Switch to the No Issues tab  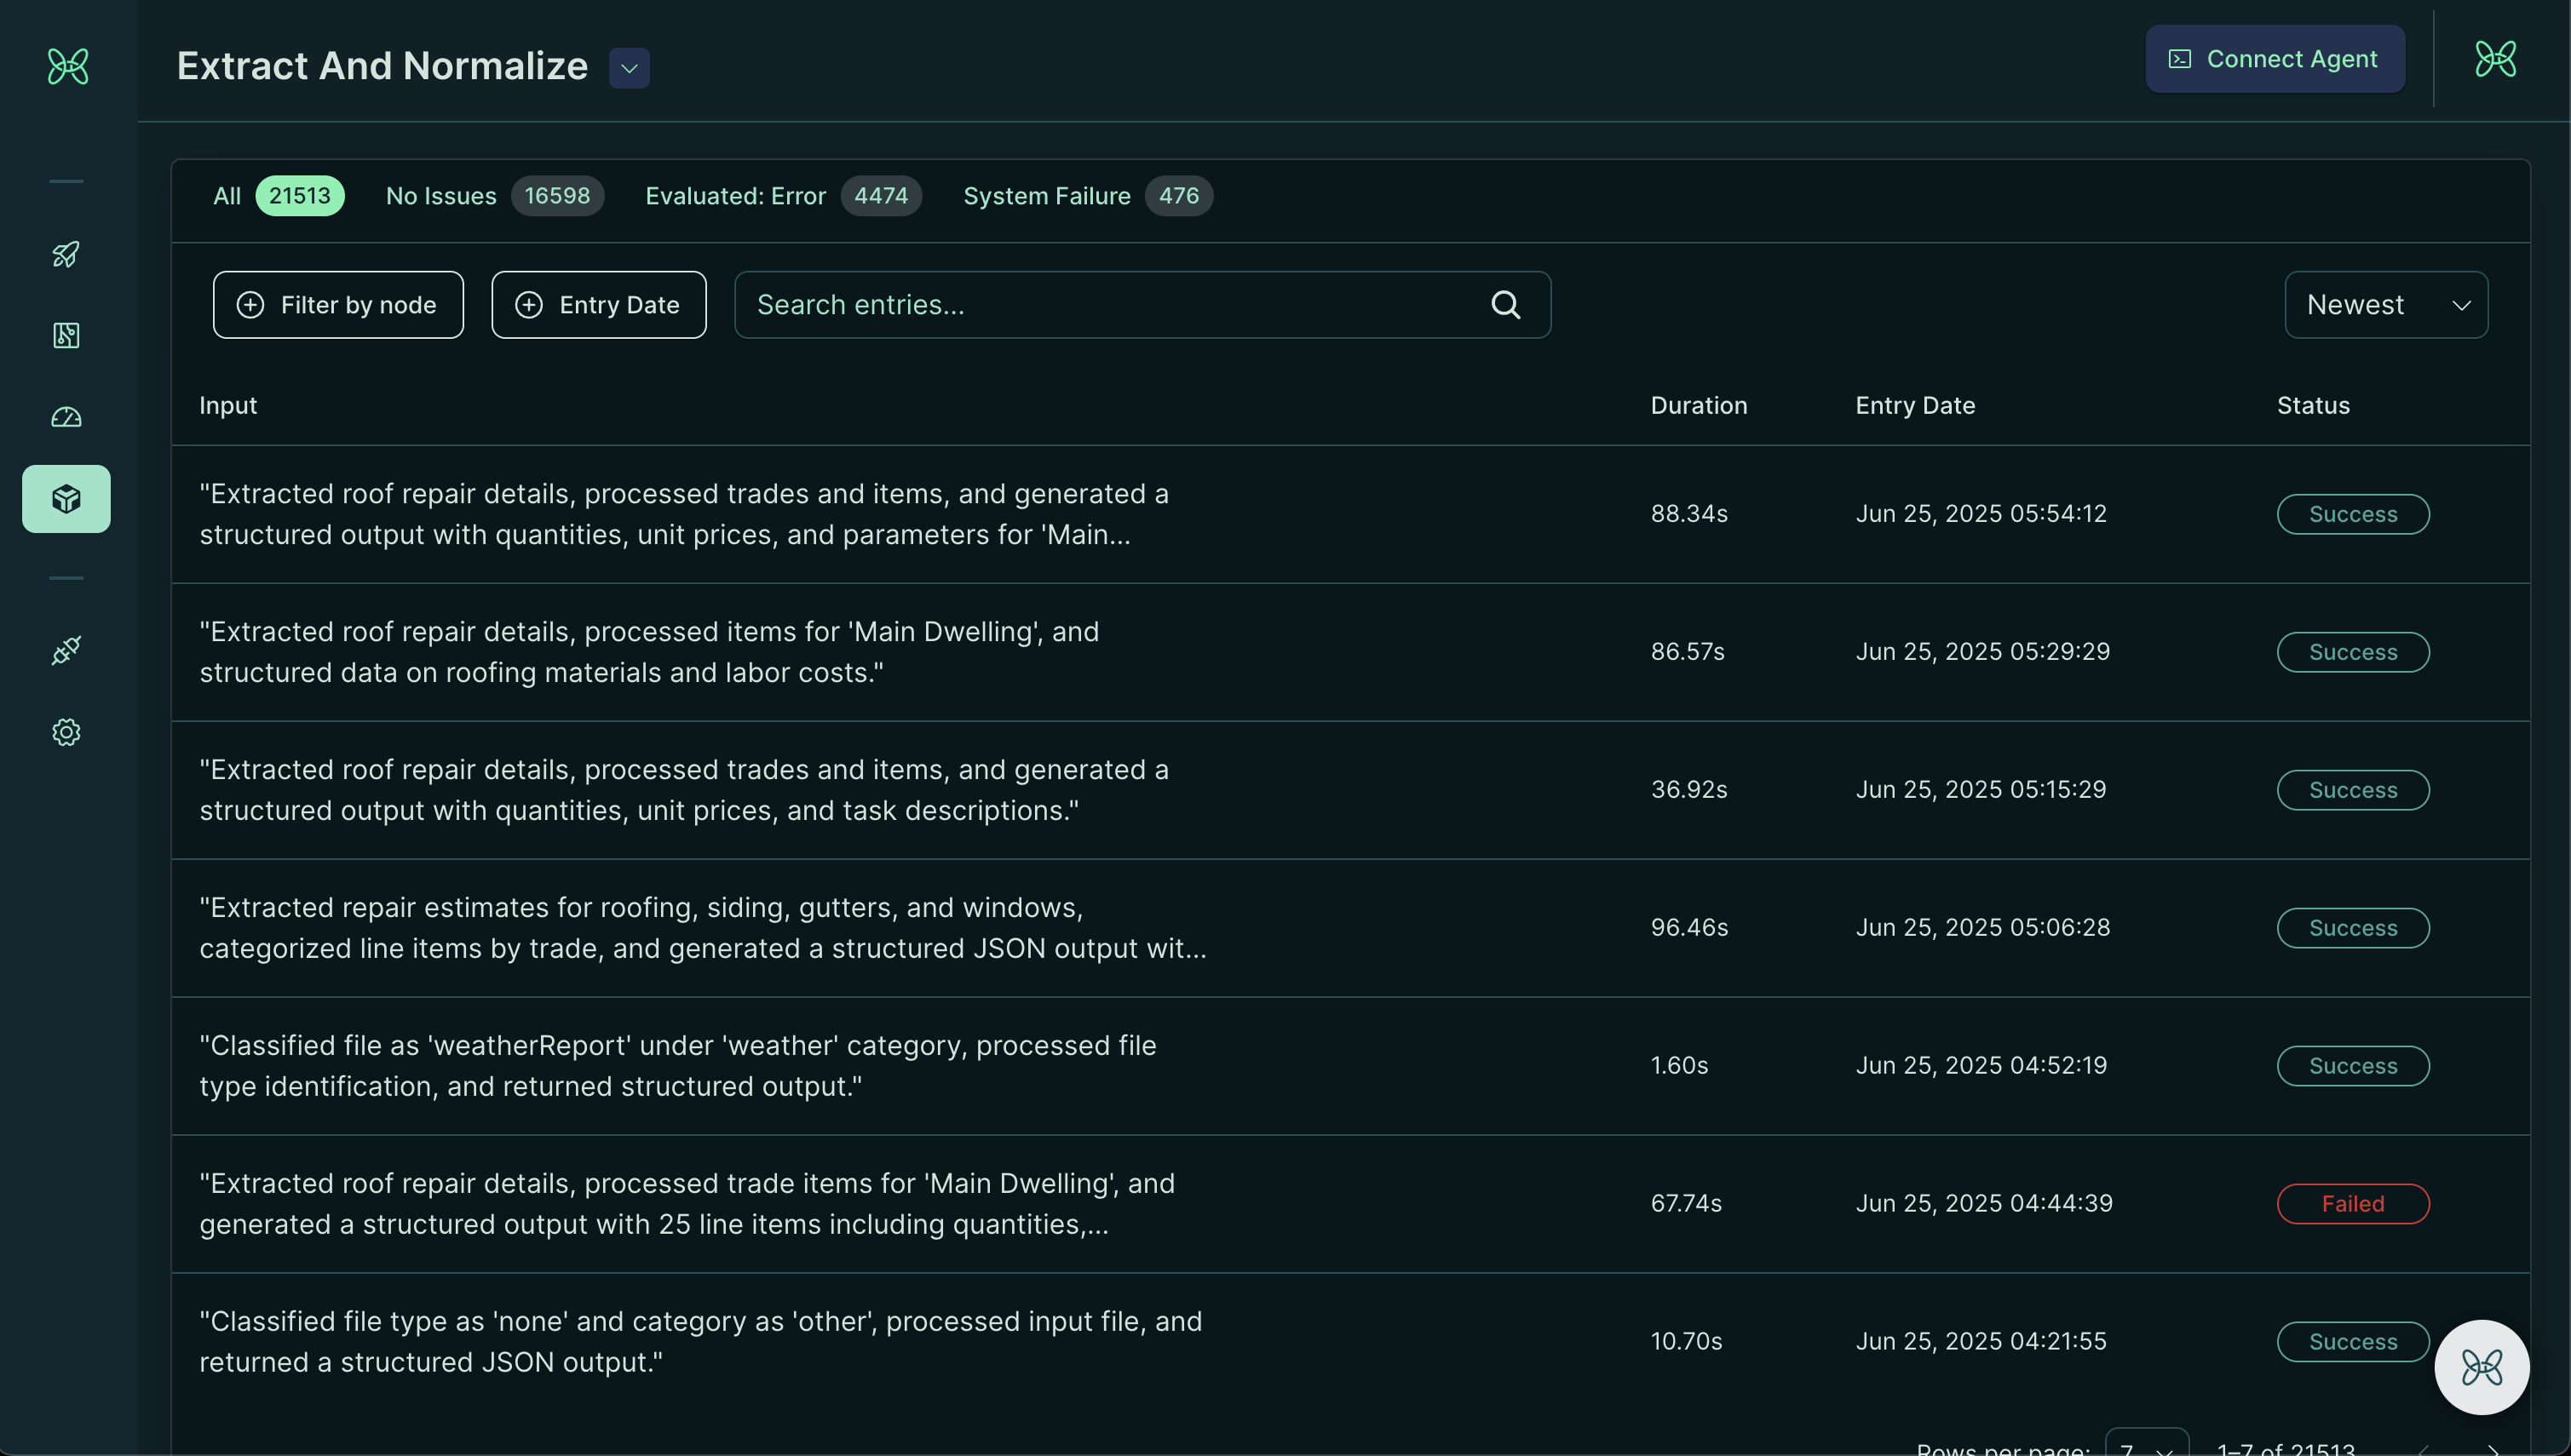494,196
